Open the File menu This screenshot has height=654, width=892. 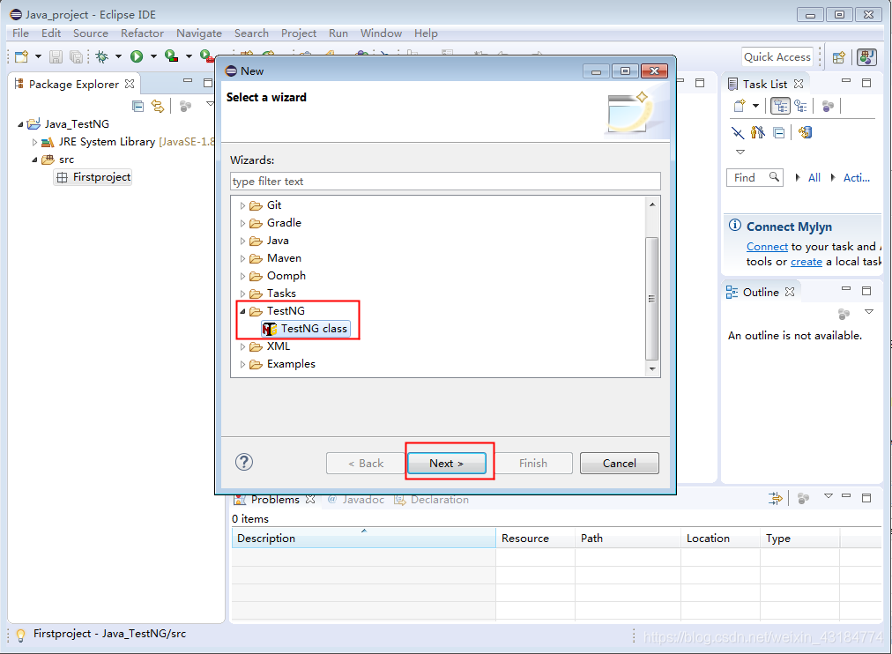coord(20,33)
